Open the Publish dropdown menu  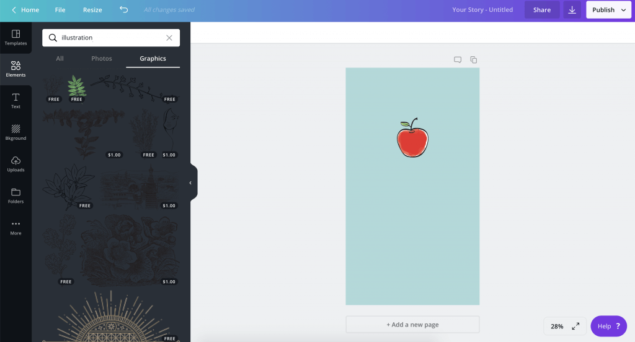[608, 10]
